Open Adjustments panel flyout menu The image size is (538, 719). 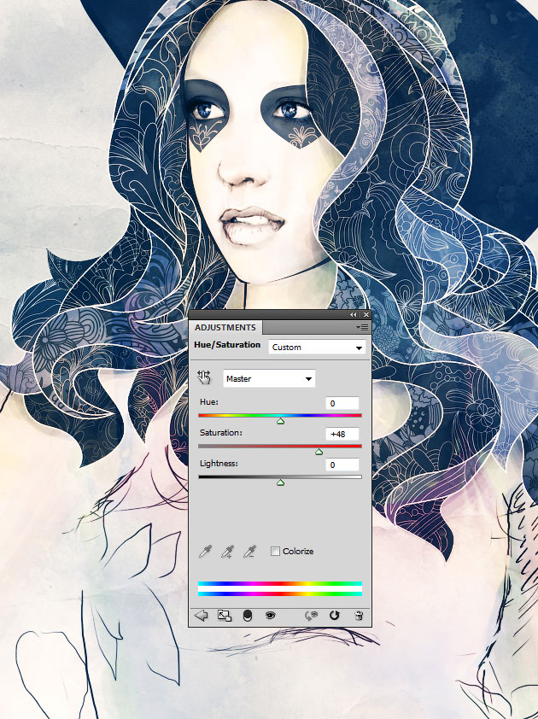coord(362,327)
